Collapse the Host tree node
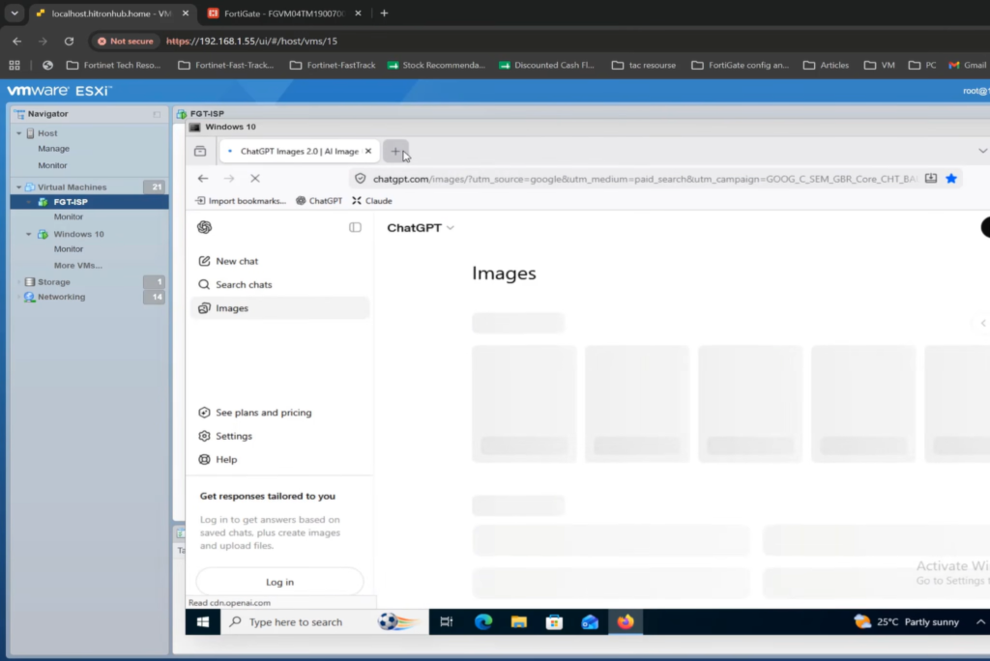 [x=19, y=133]
